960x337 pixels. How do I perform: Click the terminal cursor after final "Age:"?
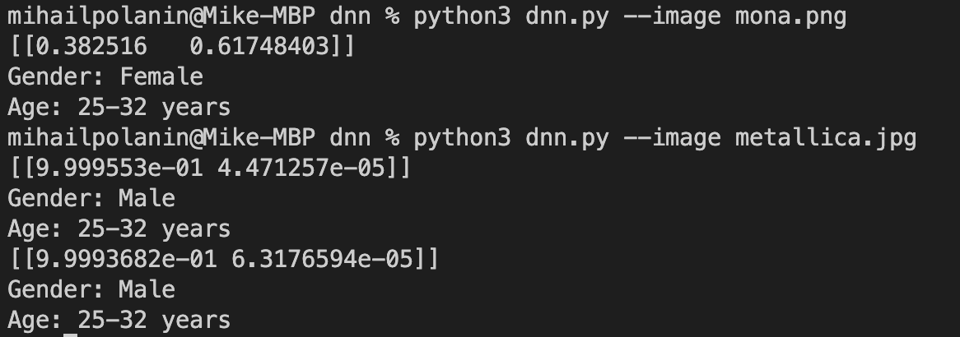(70, 321)
